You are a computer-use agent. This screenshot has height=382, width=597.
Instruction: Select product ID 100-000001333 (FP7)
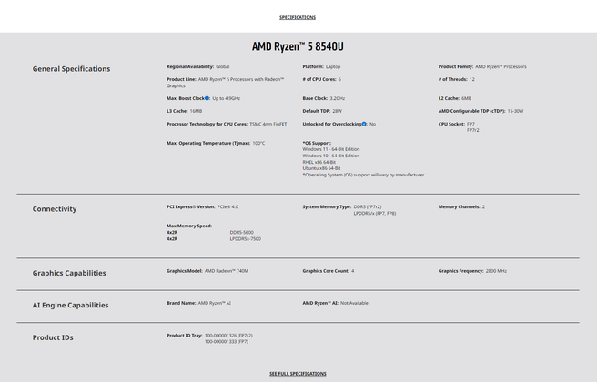(x=227, y=342)
